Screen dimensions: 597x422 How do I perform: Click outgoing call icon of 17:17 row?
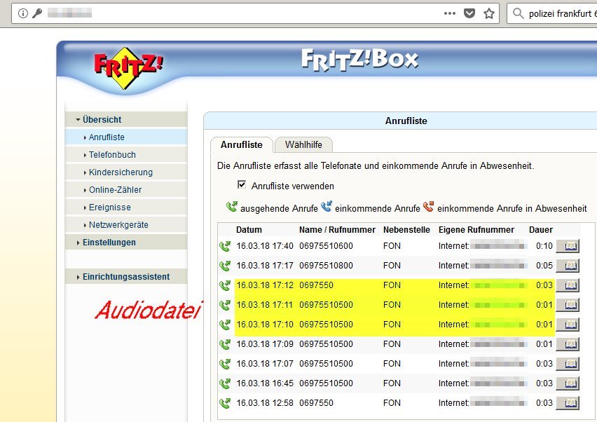225,266
